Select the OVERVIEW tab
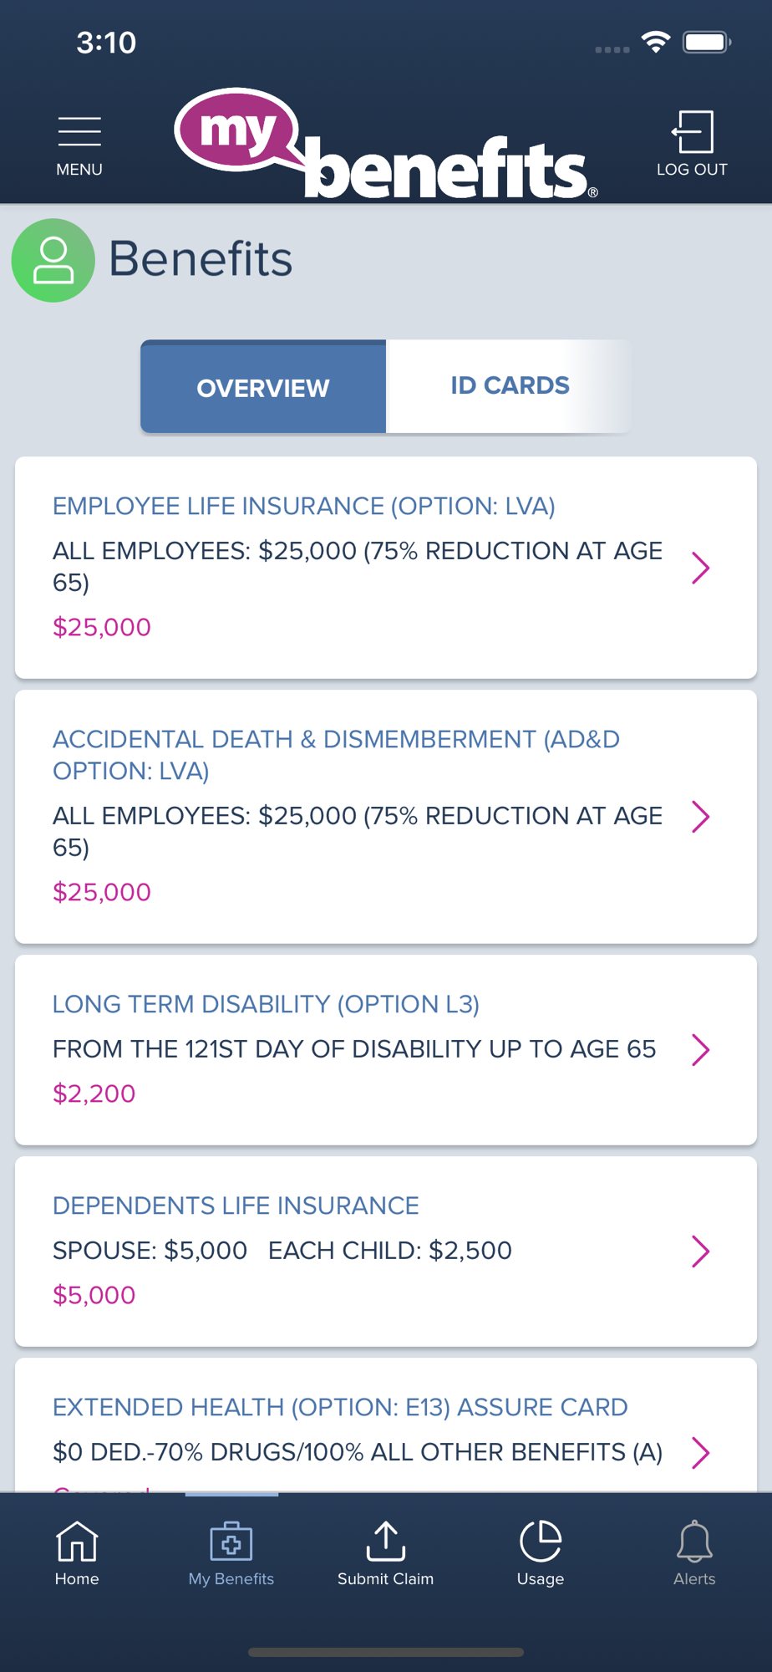The width and height of the screenshot is (772, 1672). tap(263, 387)
